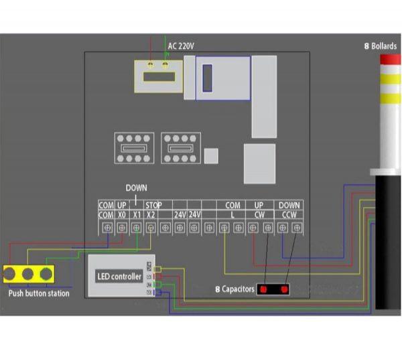Click the screw terminal below X1
This screenshot has width=402, height=357.
[x=137, y=228]
